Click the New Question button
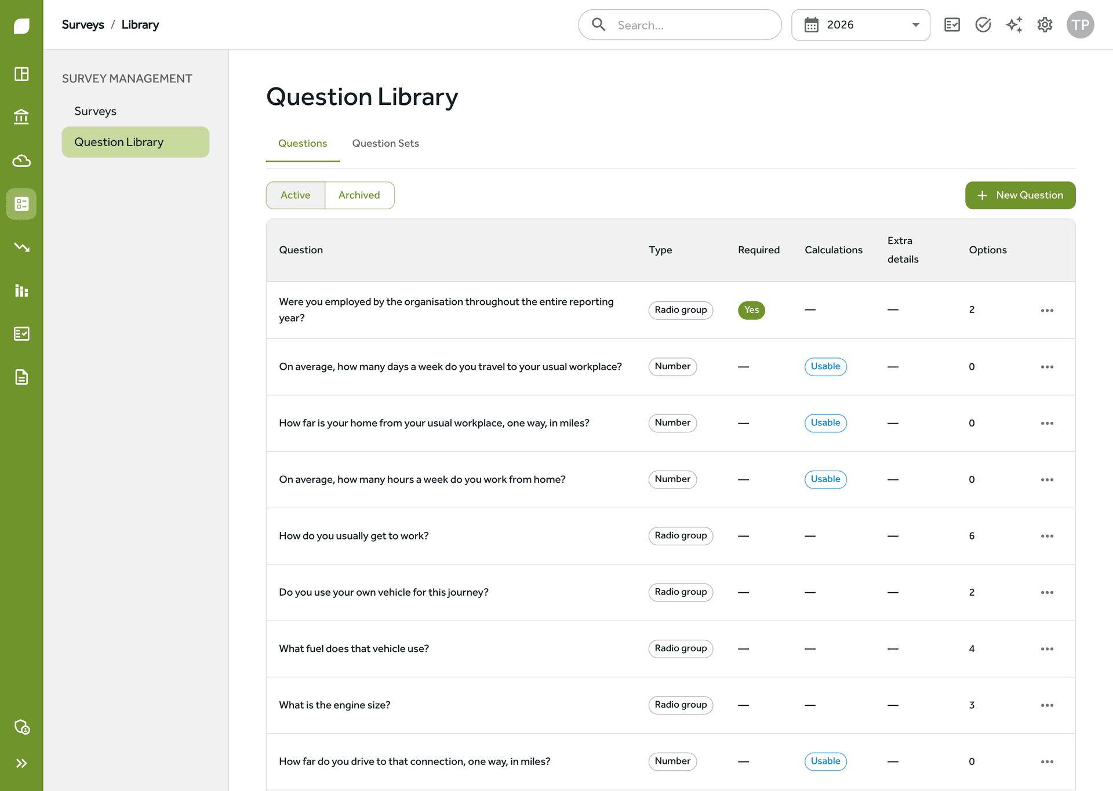 click(1020, 195)
